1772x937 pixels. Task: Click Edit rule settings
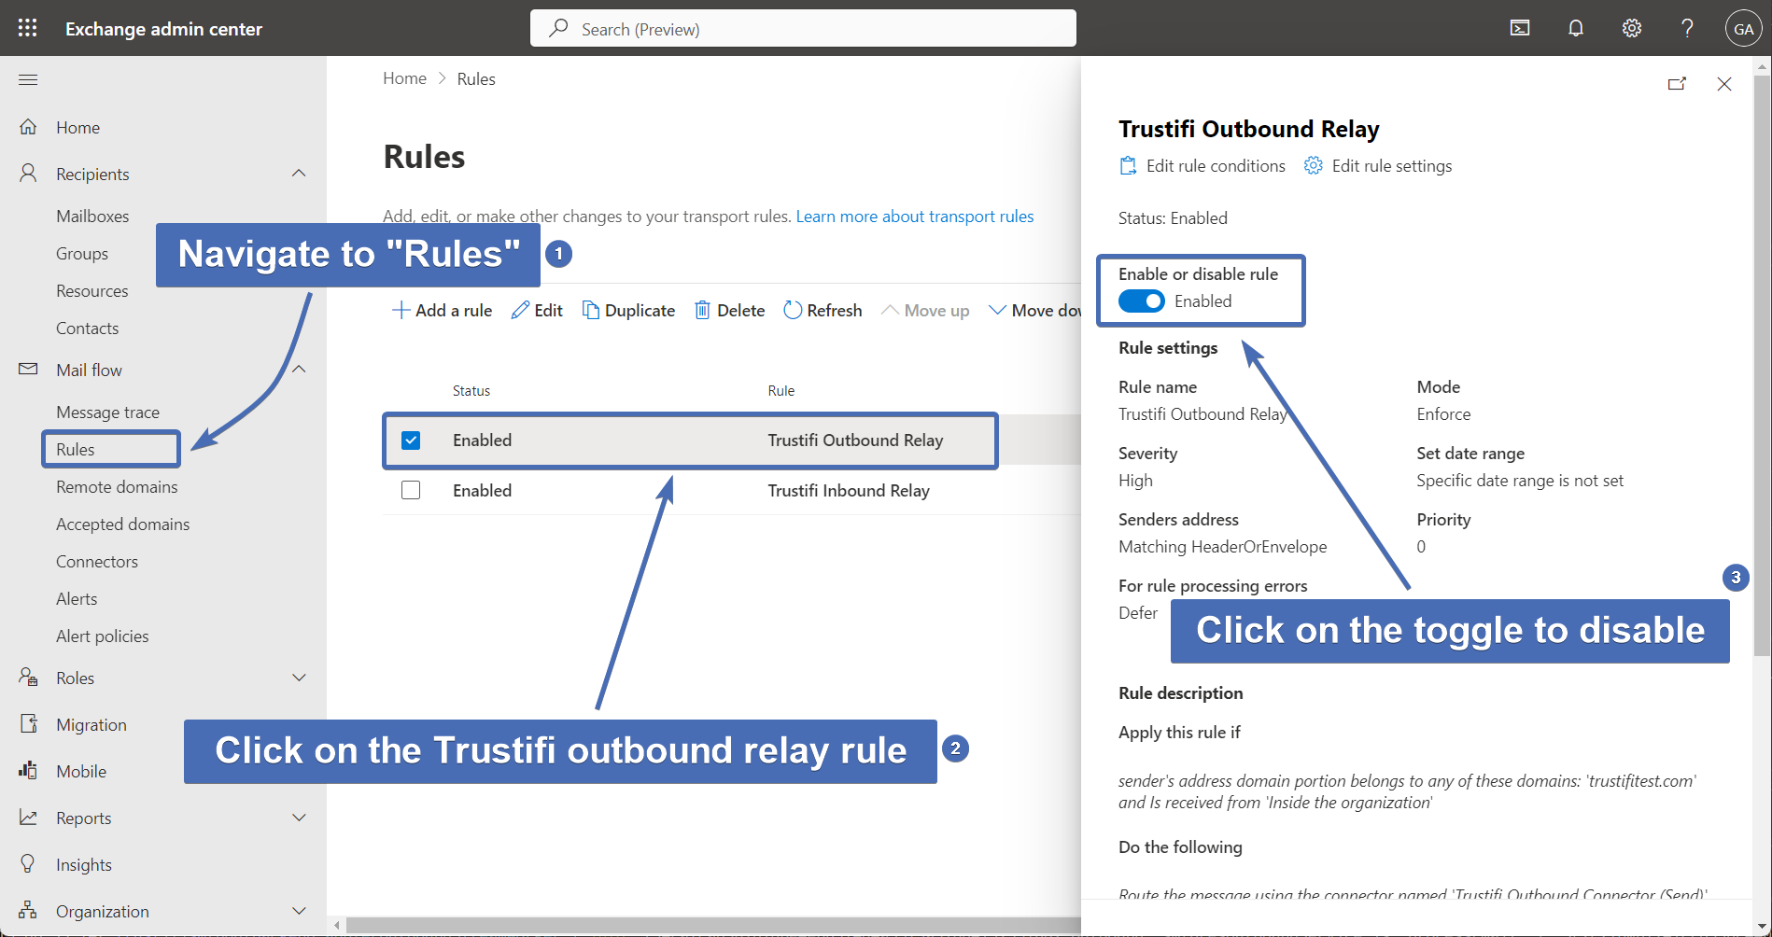[x=1378, y=166]
